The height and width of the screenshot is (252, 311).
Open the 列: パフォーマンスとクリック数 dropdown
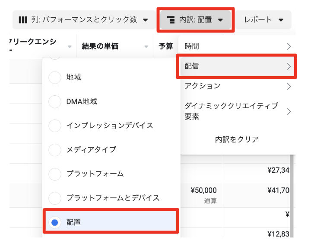point(84,20)
